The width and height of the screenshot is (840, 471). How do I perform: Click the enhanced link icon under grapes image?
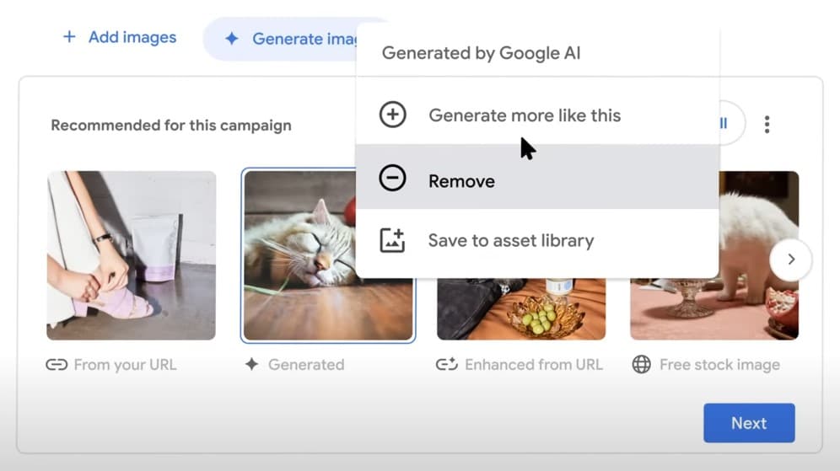[x=446, y=365]
